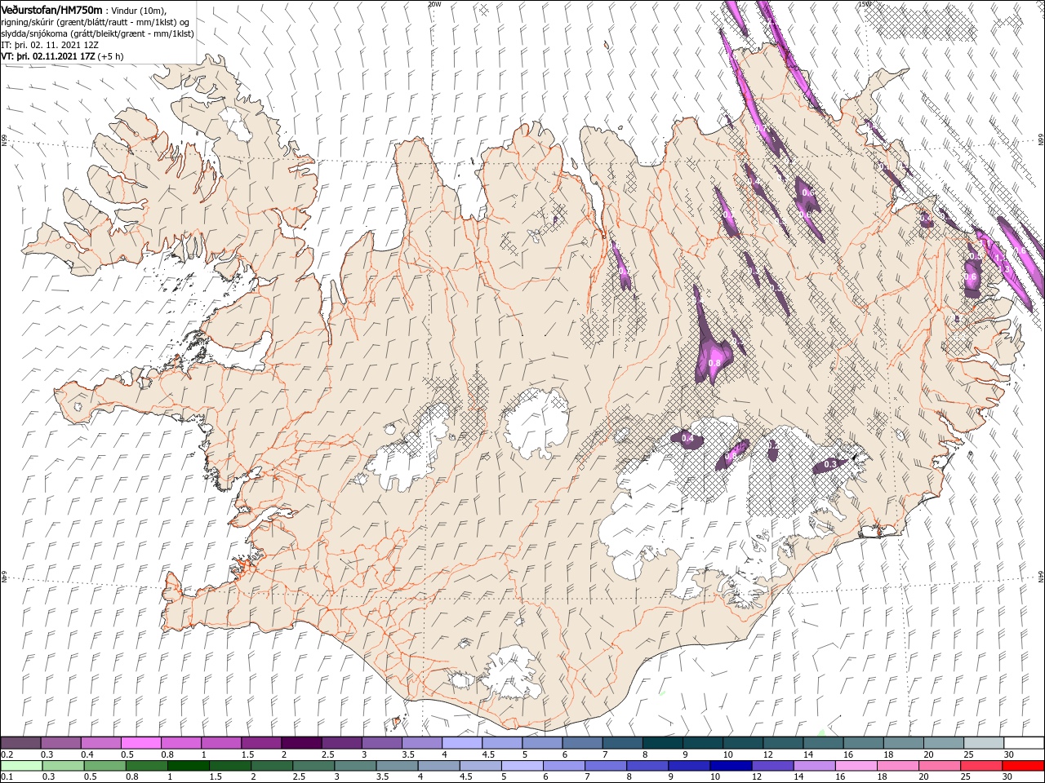Click the 0.8 precipitation value on the map
Viewport: 1045px width, 783px height.
[x=714, y=363]
